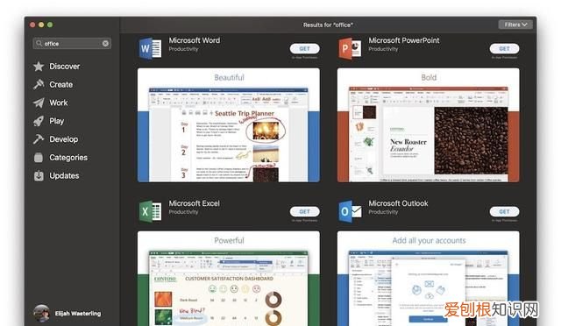Open the Filters dropdown

pos(515,25)
